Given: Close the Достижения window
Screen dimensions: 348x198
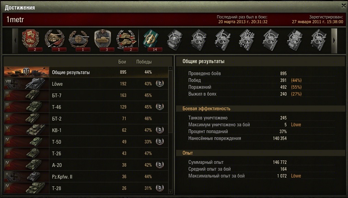Looking at the screenshot, I should point(344,6).
